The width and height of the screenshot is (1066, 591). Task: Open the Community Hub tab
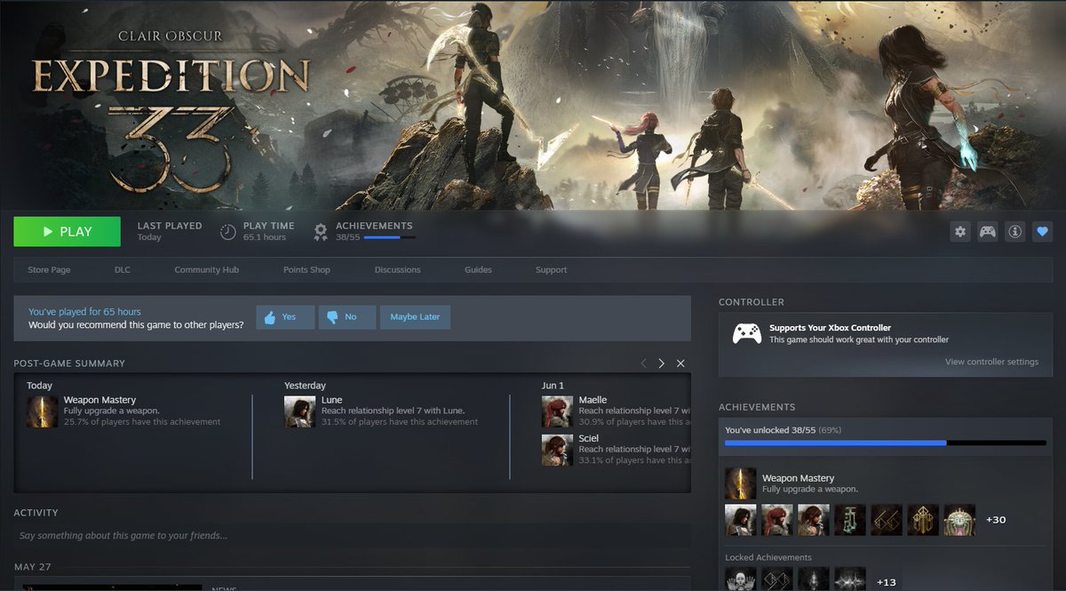[x=206, y=269]
